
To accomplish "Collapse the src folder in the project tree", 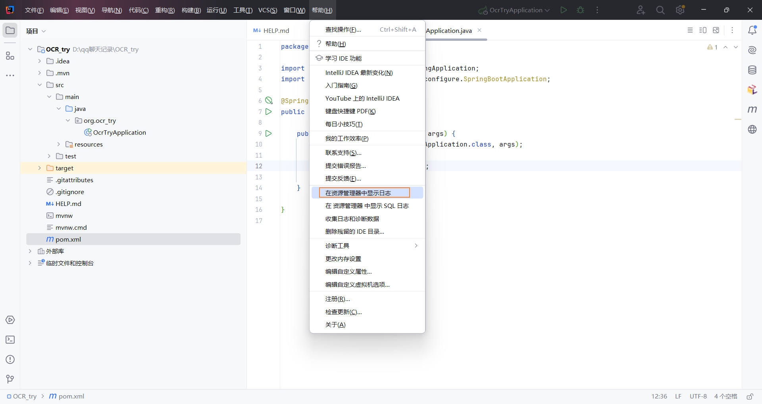I will point(40,85).
